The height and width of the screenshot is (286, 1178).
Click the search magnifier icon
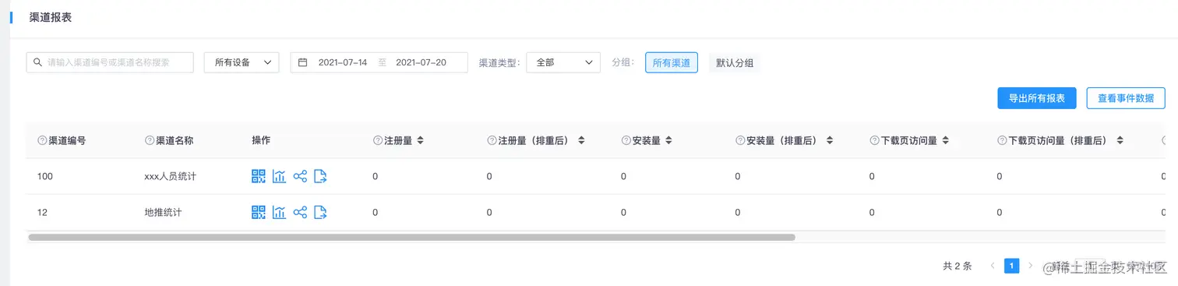(37, 62)
